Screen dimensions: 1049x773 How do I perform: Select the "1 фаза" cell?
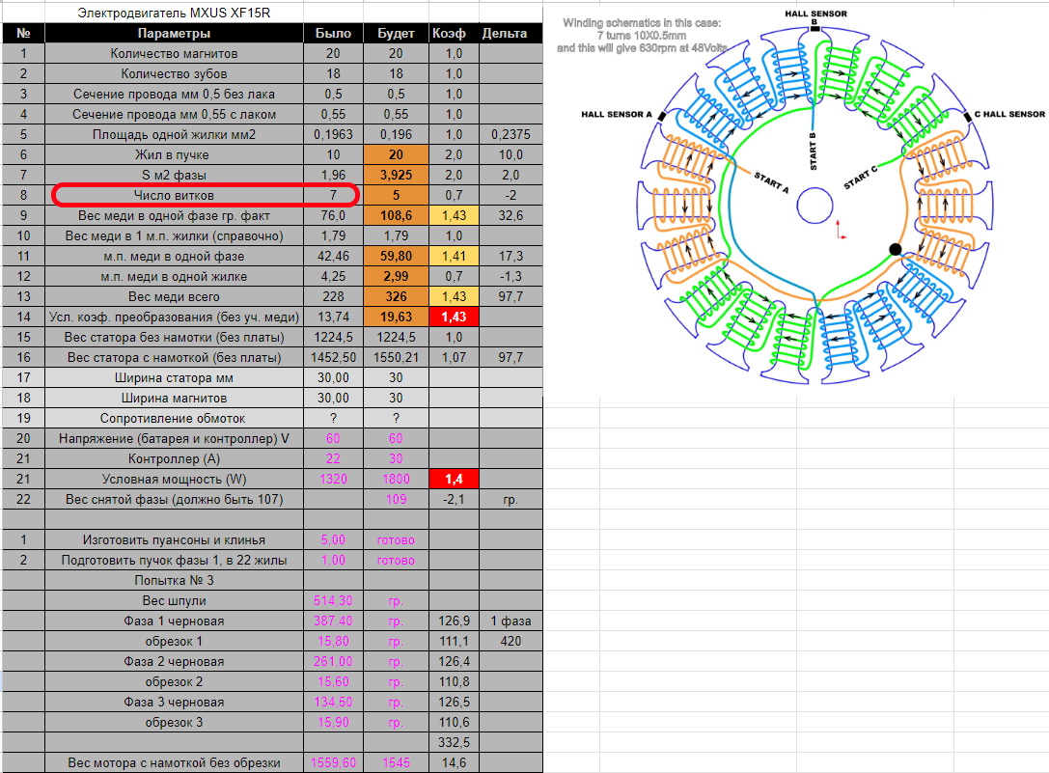point(511,621)
